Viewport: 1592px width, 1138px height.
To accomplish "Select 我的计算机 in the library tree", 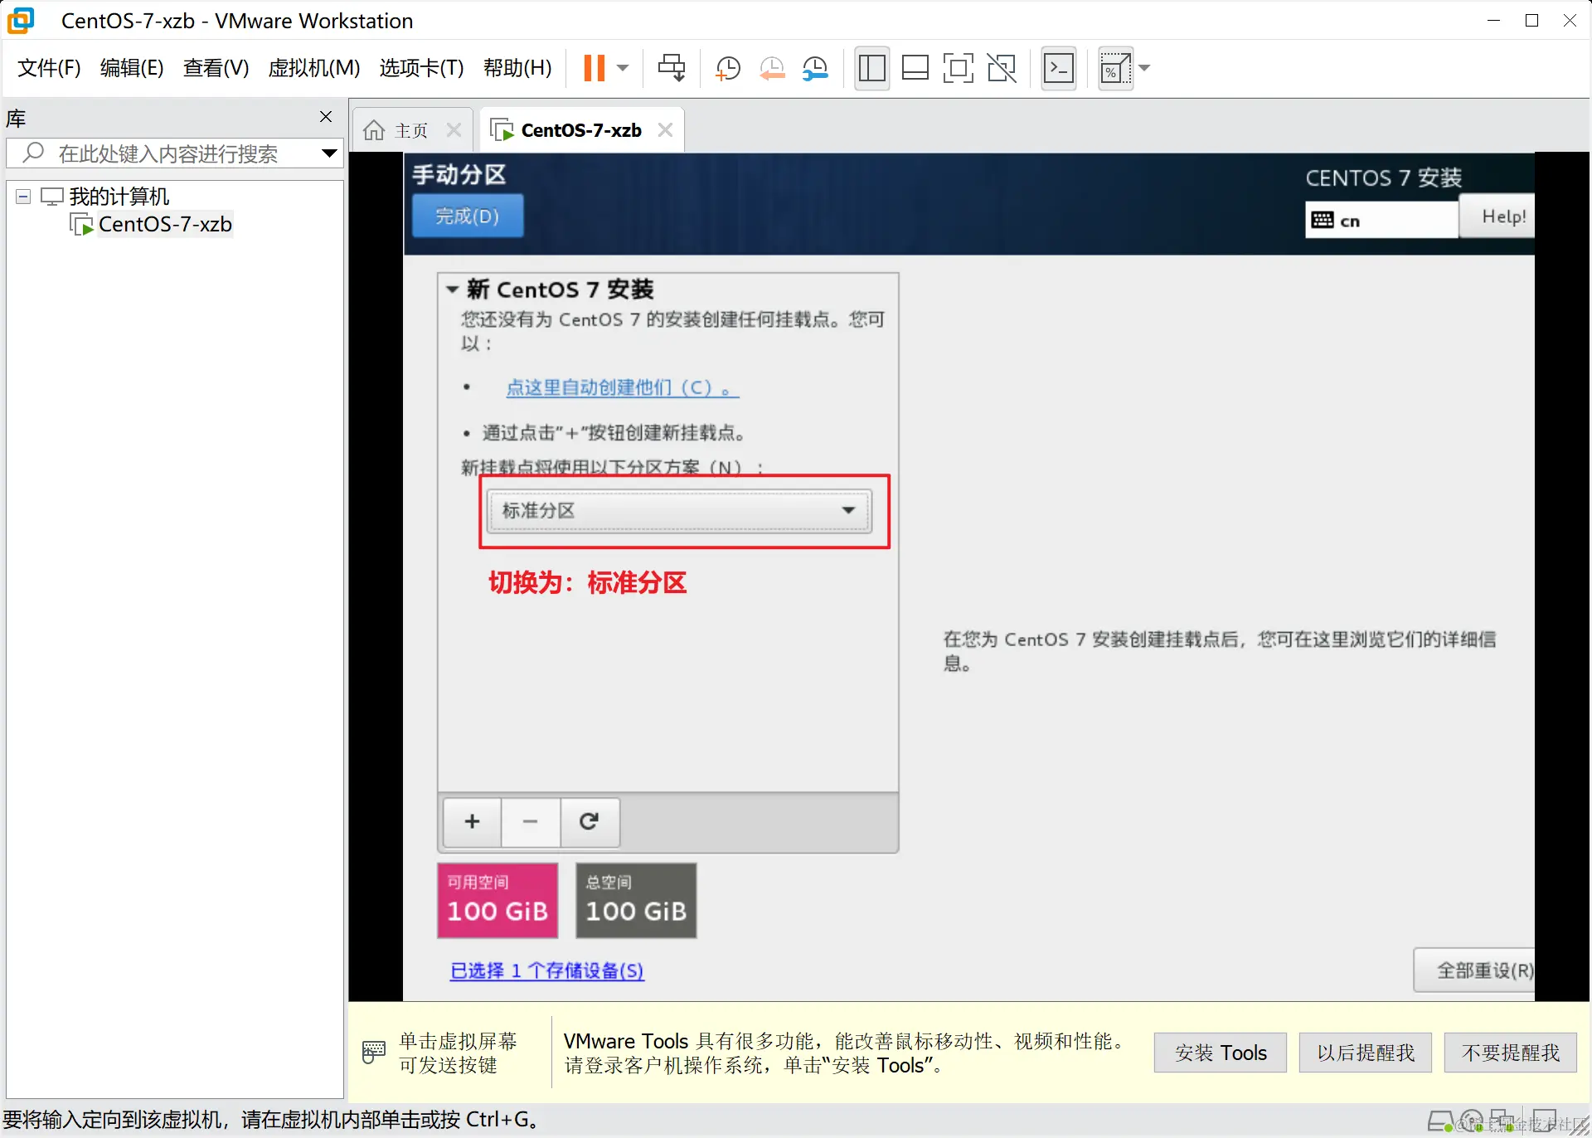I will pyautogui.click(x=119, y=197).
